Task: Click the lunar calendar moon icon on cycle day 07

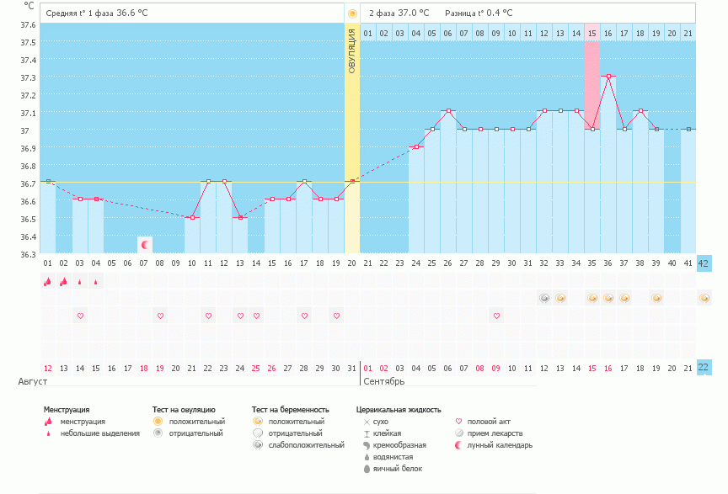Action: click(x=145, y=245)
